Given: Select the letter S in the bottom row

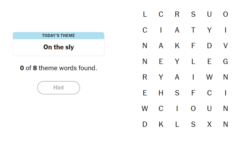Looking at the screenshot, I should click(193, 124).
